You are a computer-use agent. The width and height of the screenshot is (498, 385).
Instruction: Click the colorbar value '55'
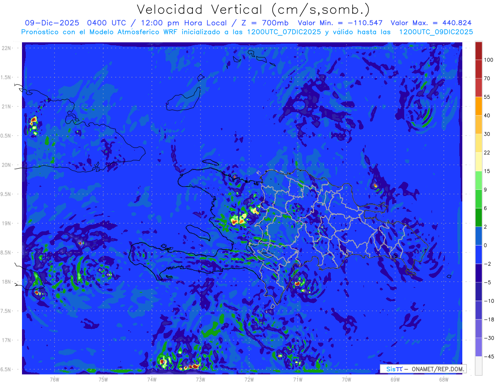487,97
